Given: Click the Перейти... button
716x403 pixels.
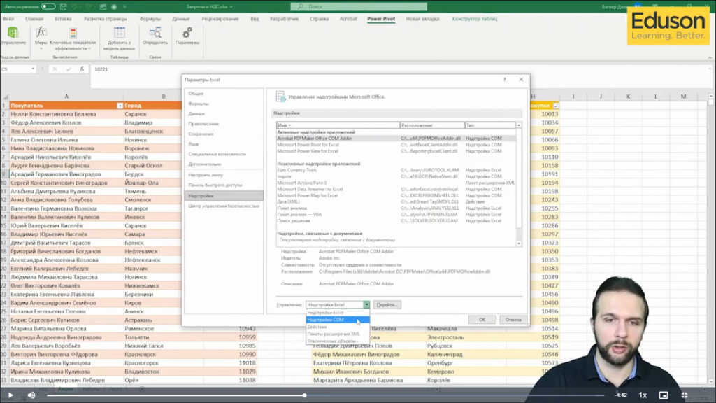Looking at the screenshot, I should point(387,305).
